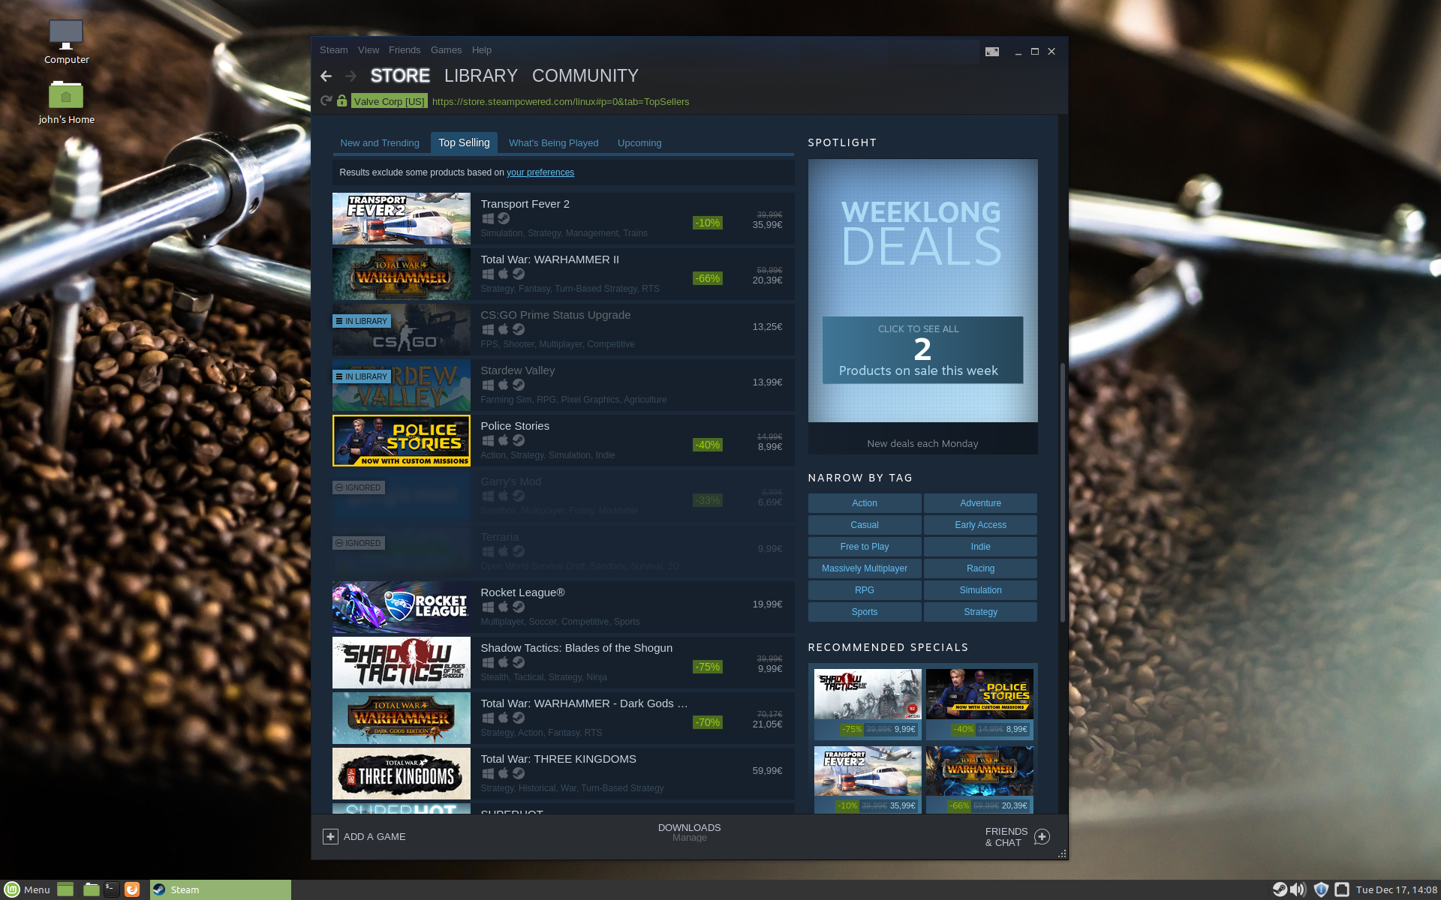Click the clock showing Tue Dec 17
This screenshot has height=900, width=1441.
coord(1397,889)
